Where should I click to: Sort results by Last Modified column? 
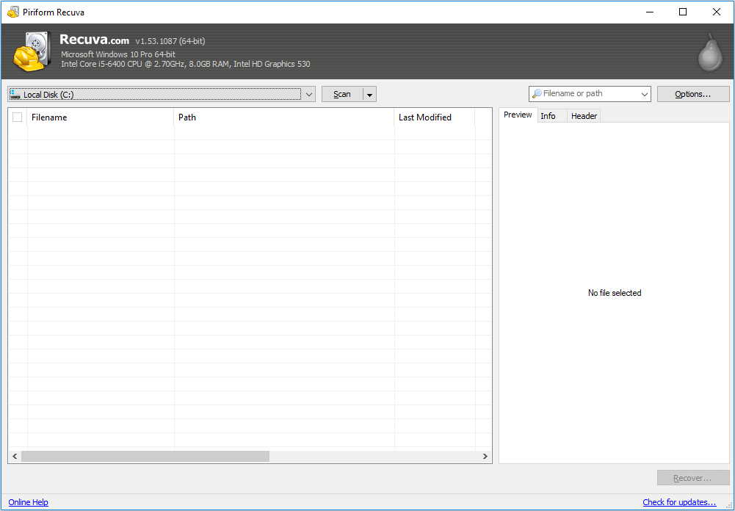pyautogui.click(x=424, y=117)
